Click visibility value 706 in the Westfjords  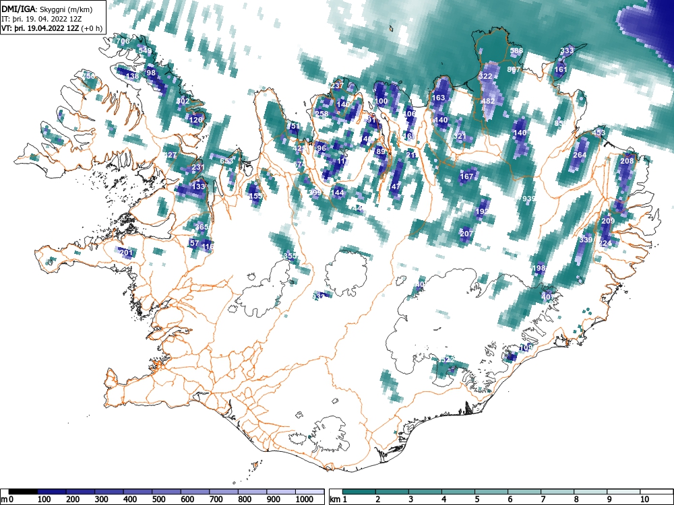123,41
